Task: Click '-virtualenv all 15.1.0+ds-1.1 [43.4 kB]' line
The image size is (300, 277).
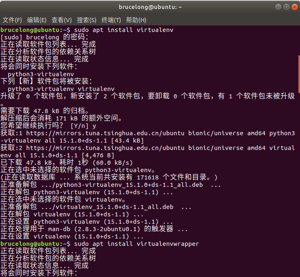Action: (x=72, y=141)
